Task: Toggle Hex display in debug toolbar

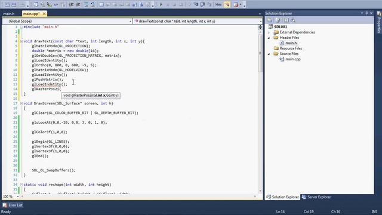Action: (218, 5)
